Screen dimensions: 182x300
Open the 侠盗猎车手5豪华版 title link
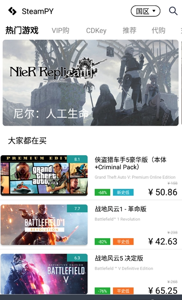tap(130, 163)
